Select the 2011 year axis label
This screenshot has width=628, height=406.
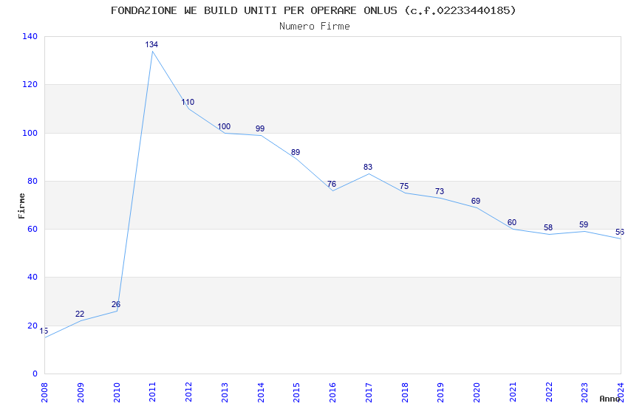(153, 392)
